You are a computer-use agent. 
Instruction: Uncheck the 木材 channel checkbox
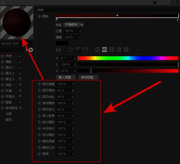click(20, 56)
